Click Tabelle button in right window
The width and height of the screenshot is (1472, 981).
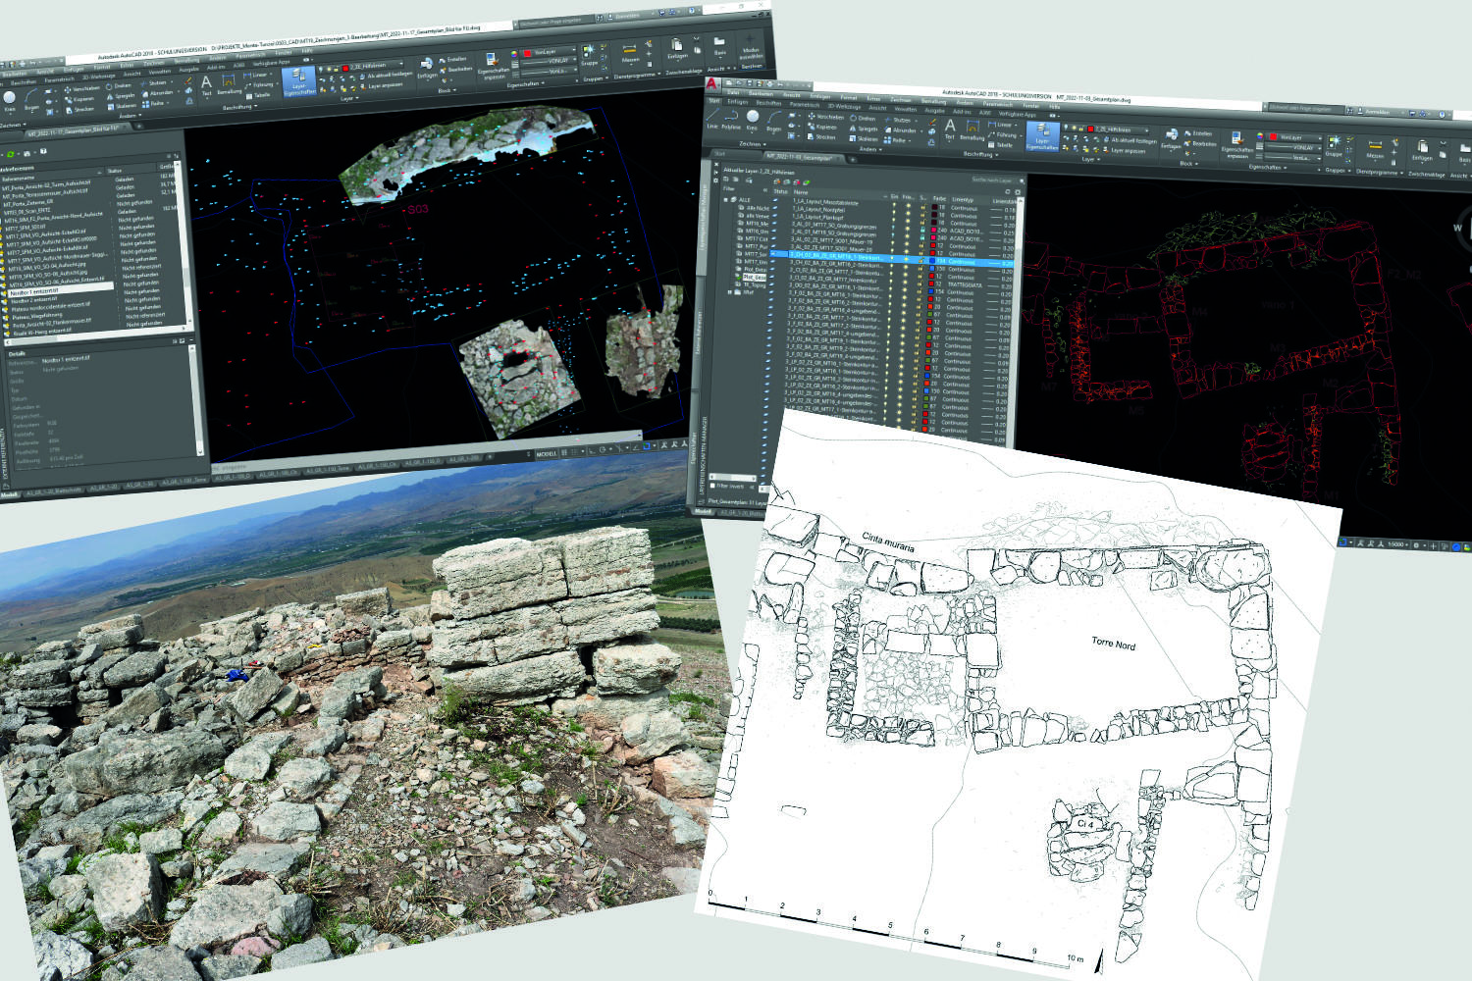click(x=1000, y=144)
